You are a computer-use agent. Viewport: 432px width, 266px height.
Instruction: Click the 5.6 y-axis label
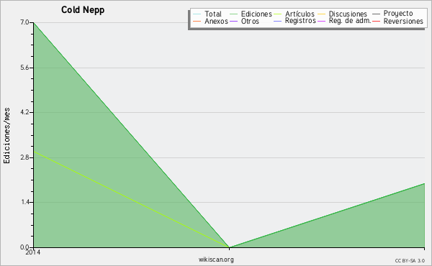[24, 68]
